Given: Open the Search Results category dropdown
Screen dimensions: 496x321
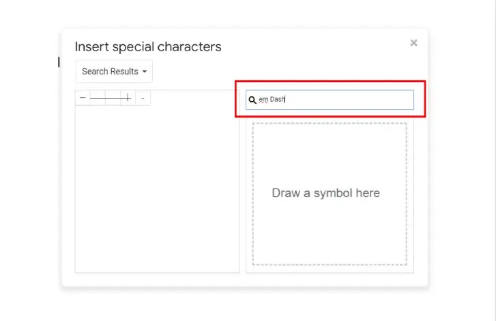Looking at the screenshot, I should (x=114, y=72).
